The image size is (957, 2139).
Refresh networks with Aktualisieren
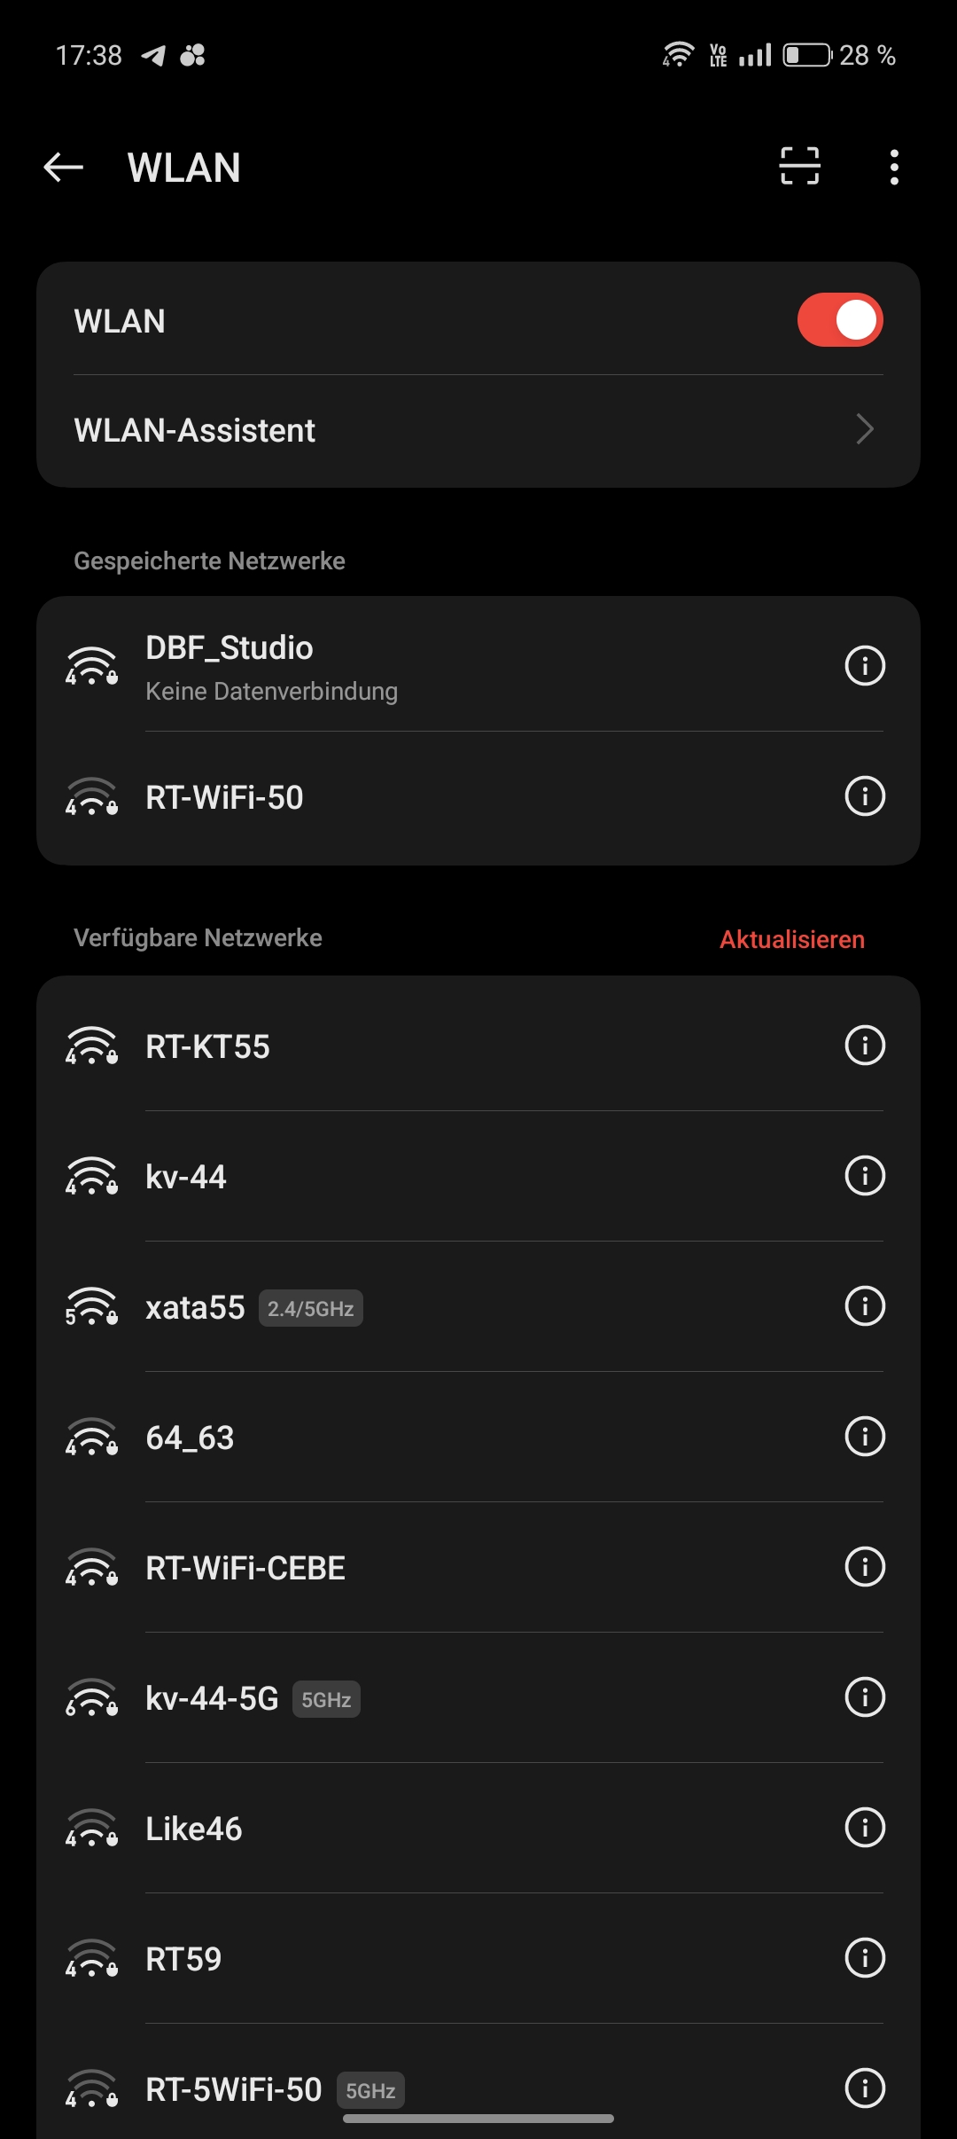pos(791,939)
